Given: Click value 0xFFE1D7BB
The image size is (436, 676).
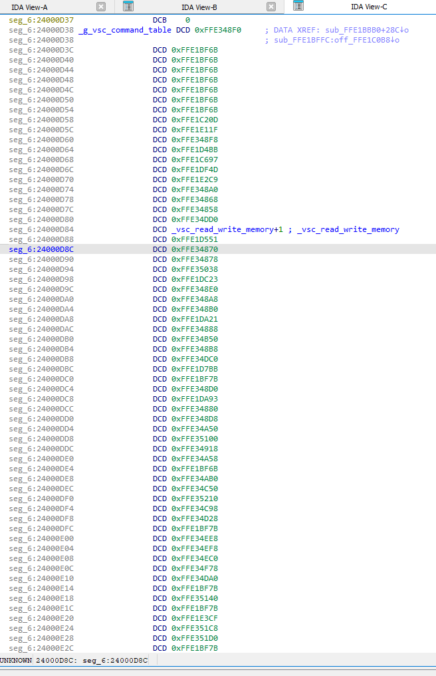Looking at the screenshot, I should point(195,369).
